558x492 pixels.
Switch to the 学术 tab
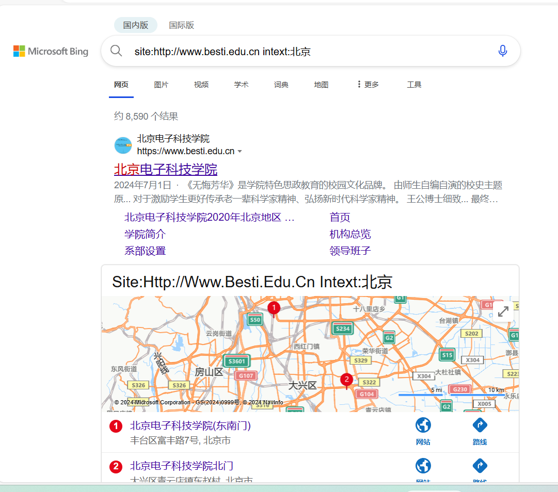241,84
